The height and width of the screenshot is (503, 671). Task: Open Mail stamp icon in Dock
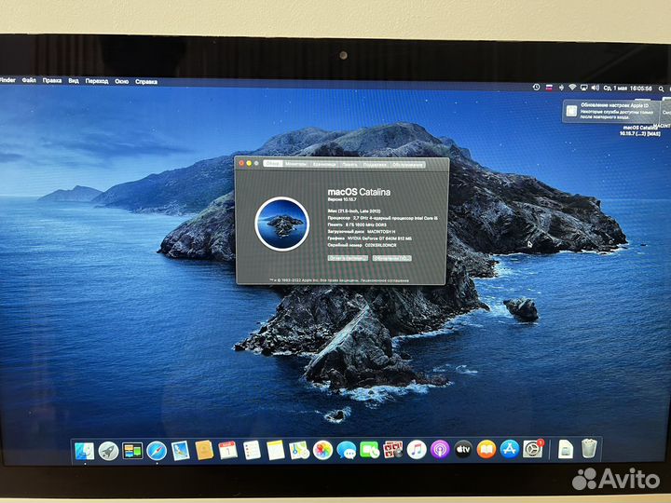[x=181, y=451]
